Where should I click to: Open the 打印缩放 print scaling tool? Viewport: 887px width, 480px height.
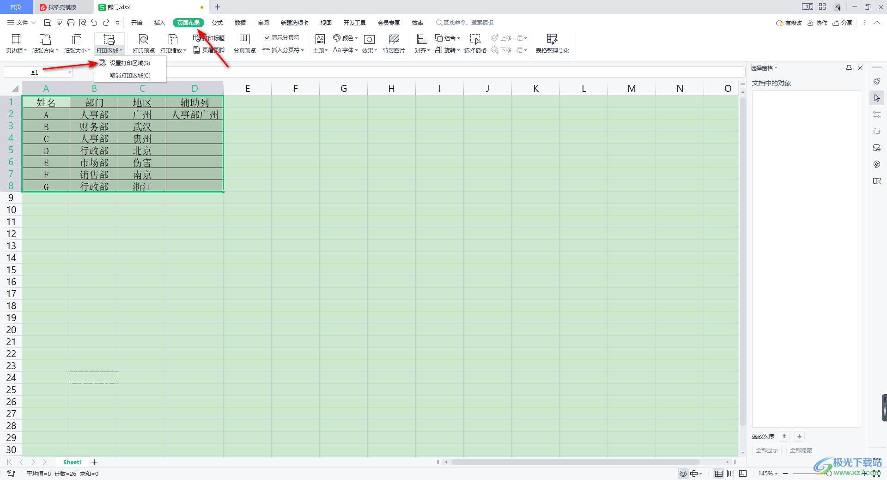click(x=173, y=44)
